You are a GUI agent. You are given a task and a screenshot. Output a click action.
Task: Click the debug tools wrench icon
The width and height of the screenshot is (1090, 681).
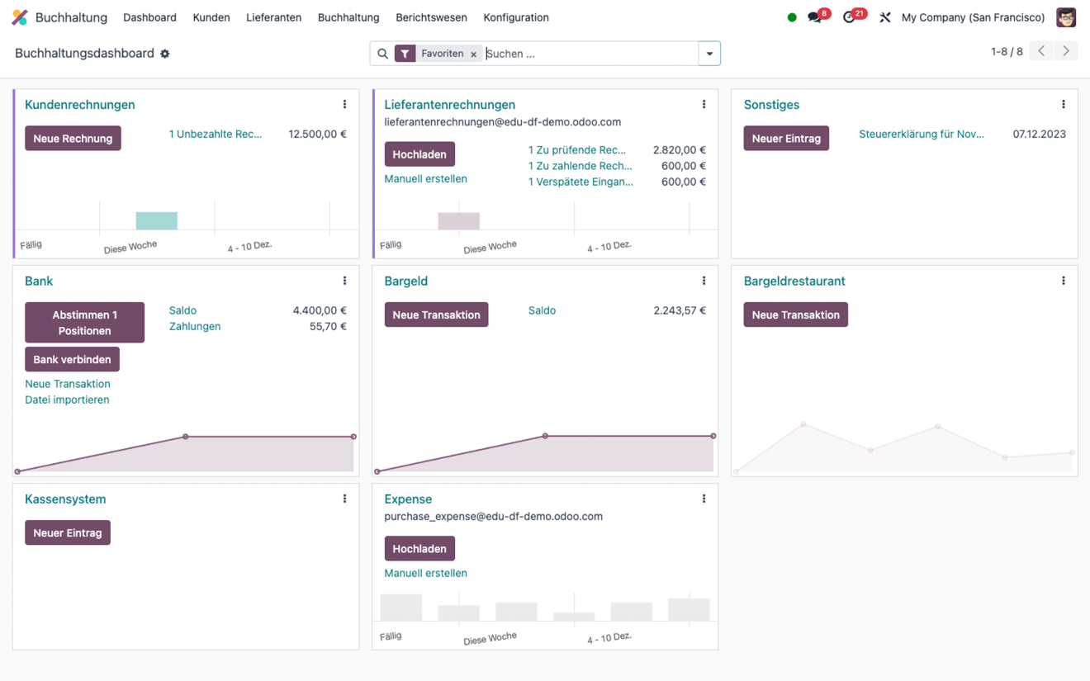885,17
